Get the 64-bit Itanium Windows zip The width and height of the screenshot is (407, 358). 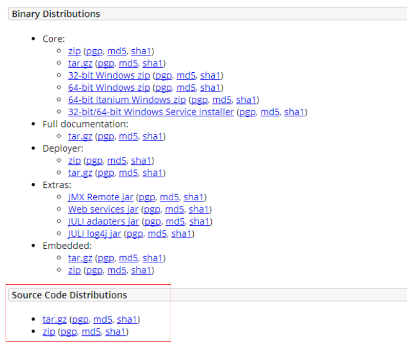click(x=127, y=100)
